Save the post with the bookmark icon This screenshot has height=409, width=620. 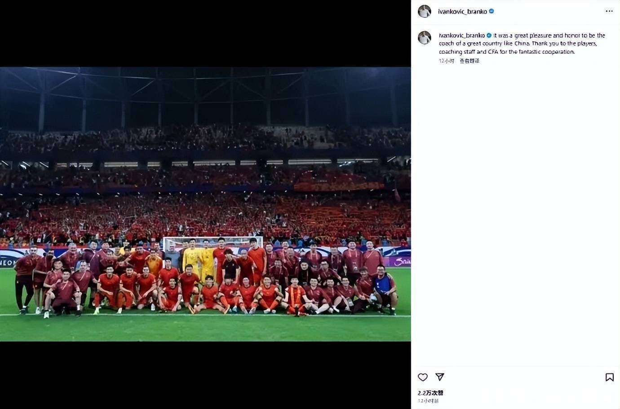click(609, 377)
